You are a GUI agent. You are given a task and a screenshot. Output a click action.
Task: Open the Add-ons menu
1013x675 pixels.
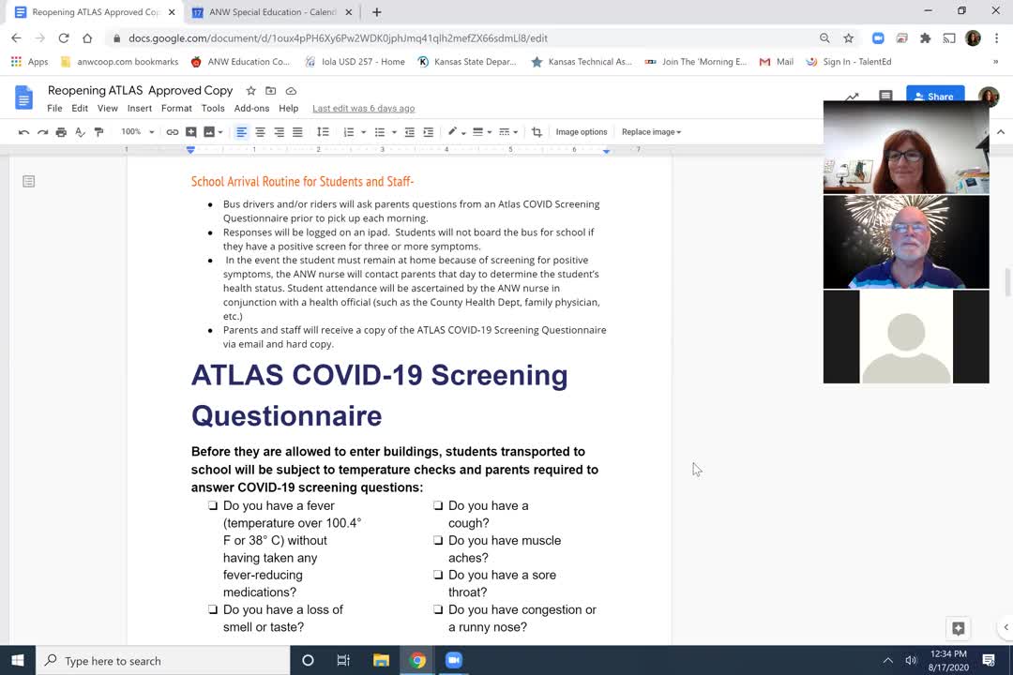[x=251, y=108]
